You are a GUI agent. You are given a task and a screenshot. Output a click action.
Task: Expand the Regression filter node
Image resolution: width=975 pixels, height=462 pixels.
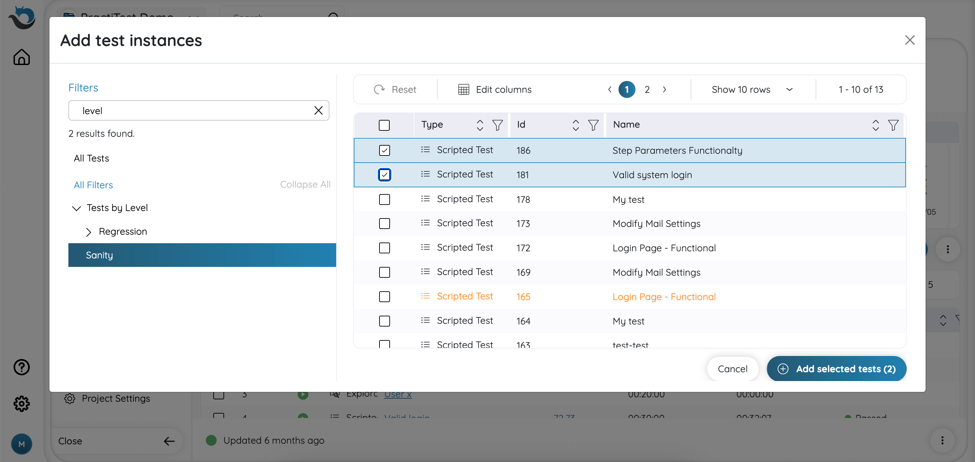pyautogui.click(x=88, y=232)
